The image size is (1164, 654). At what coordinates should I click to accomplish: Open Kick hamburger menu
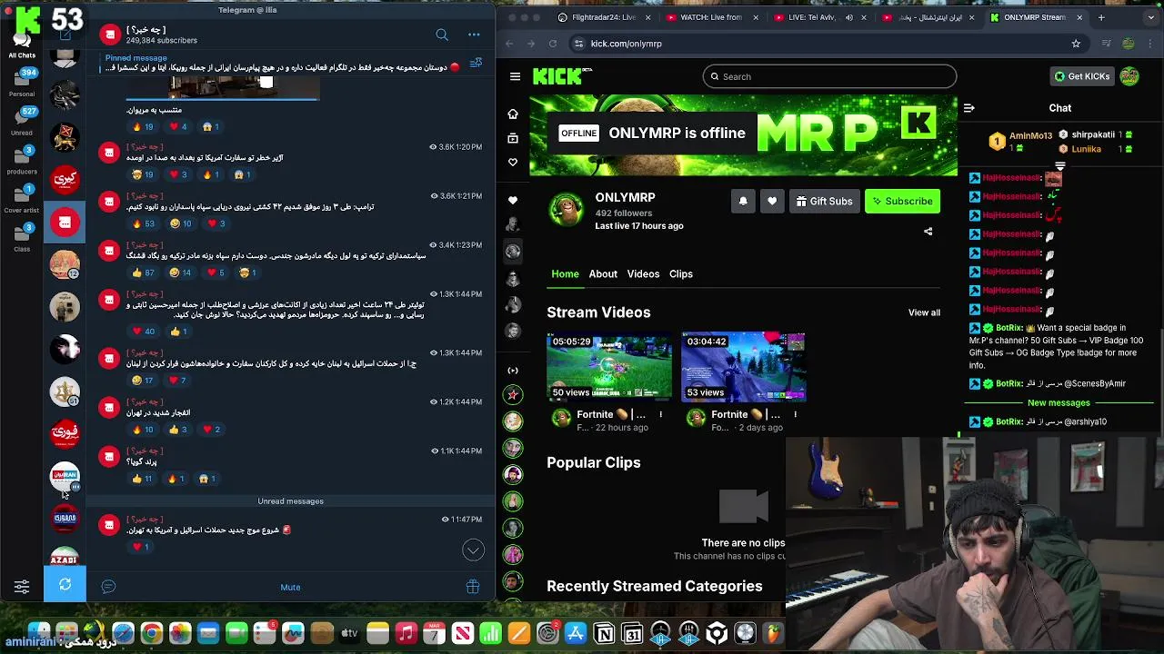pyautogui.click(x=515, y=76)
